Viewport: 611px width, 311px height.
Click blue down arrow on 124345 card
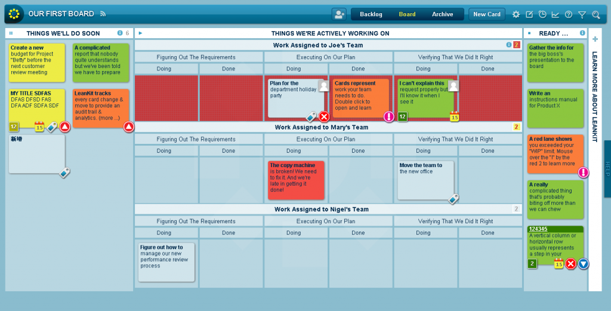pos(584,264)
